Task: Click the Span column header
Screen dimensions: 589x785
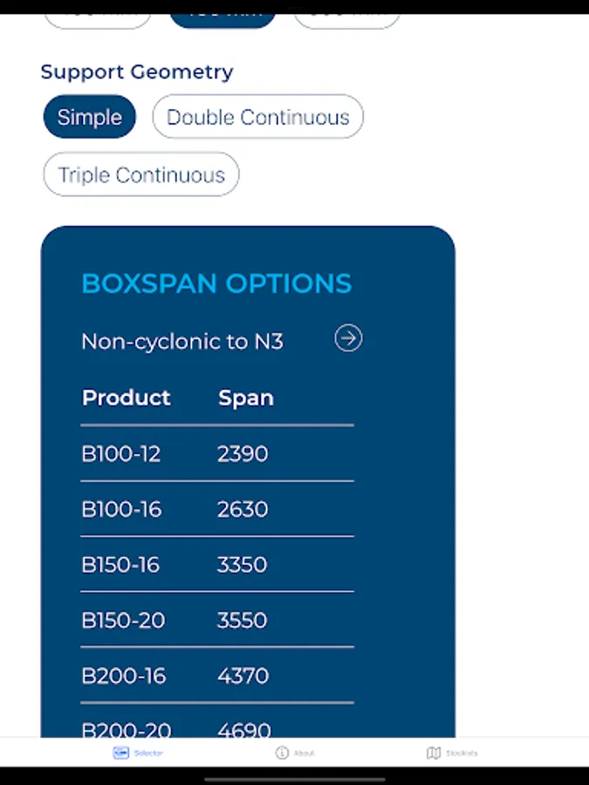Action: 246,398
